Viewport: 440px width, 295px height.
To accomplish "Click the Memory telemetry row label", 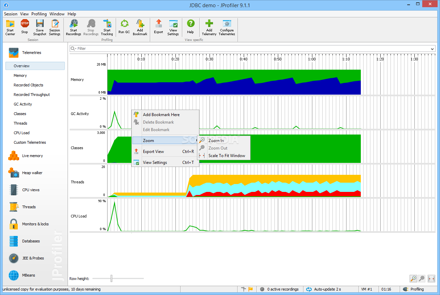I will click(77, 80).
